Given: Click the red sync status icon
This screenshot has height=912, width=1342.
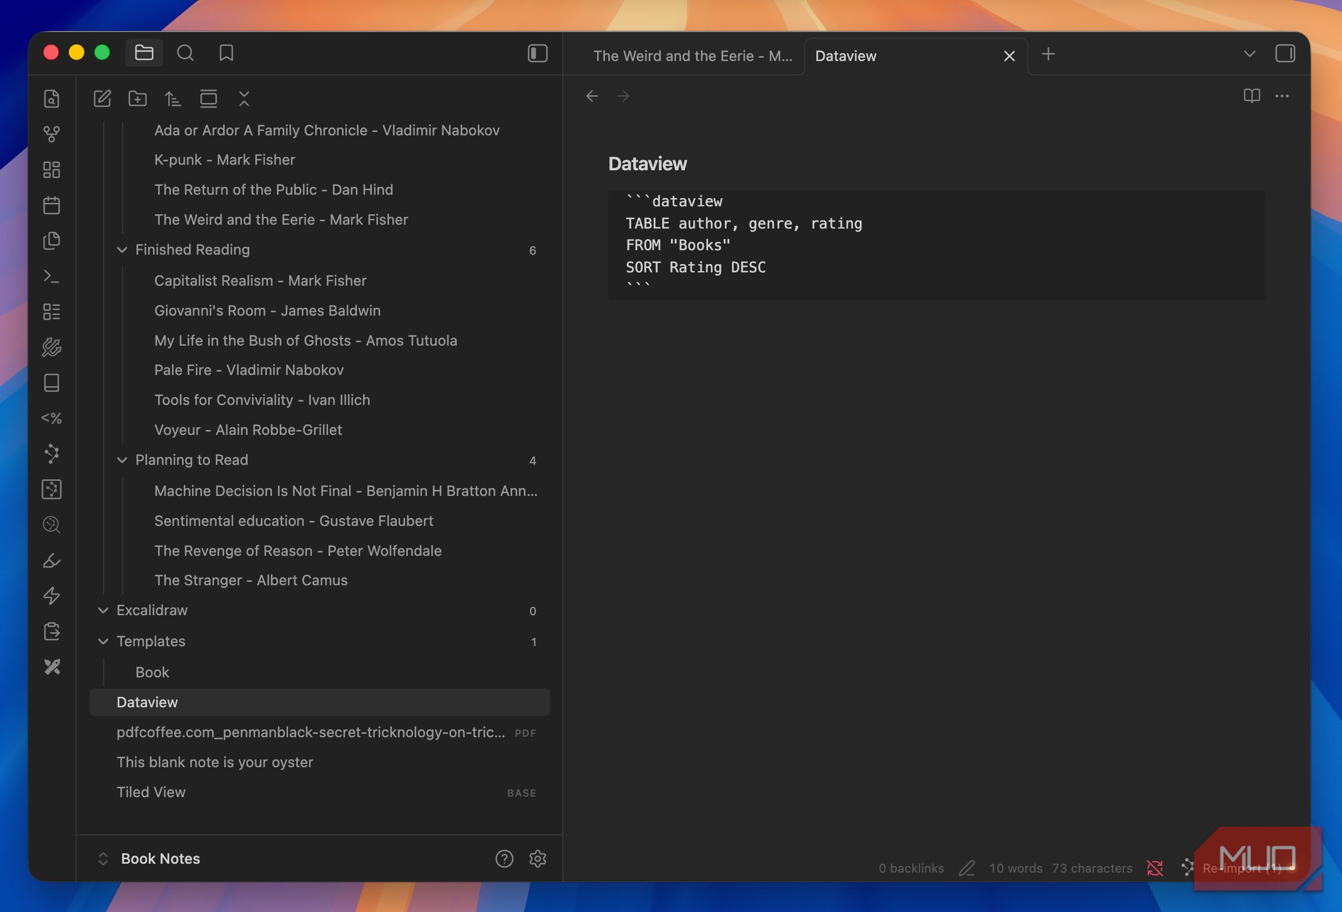Looking at the screenshot, I should click(x=1155, y=868).
